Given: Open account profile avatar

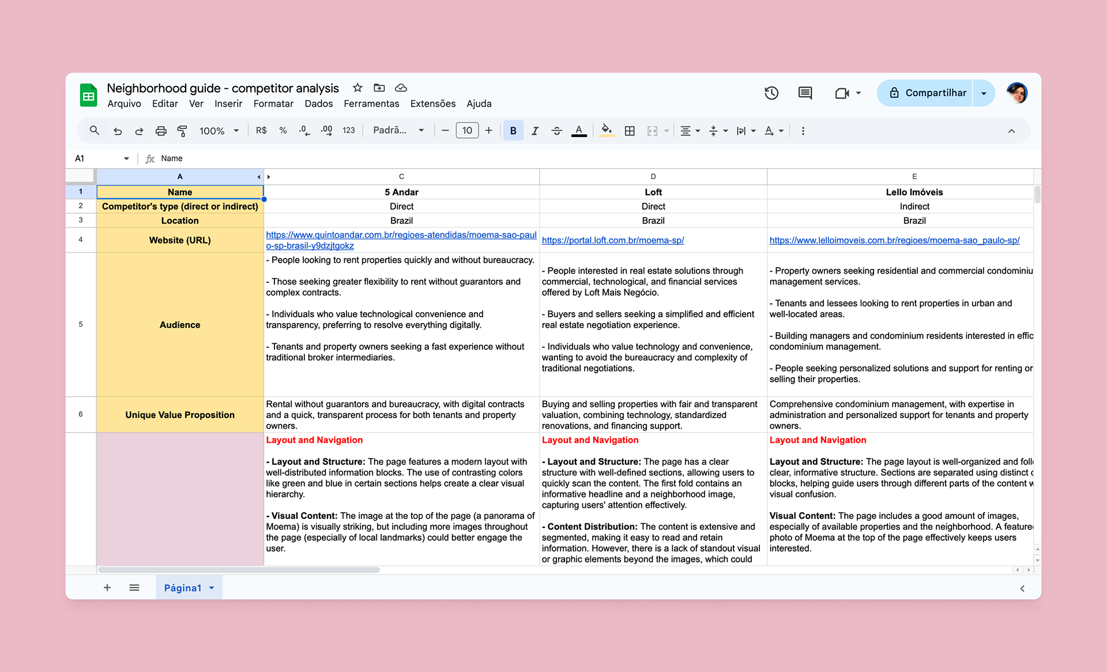Looking at the screenshot, I should coord(1017,93).
